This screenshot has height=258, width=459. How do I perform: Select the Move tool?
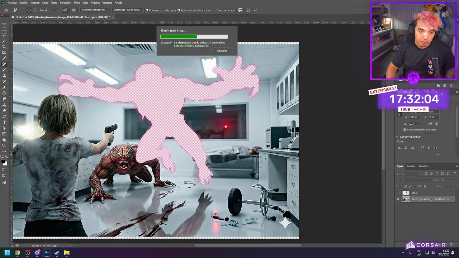4,23
